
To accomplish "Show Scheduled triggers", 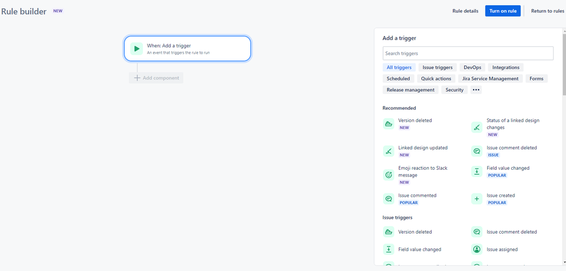I will [x=398, y=79].
